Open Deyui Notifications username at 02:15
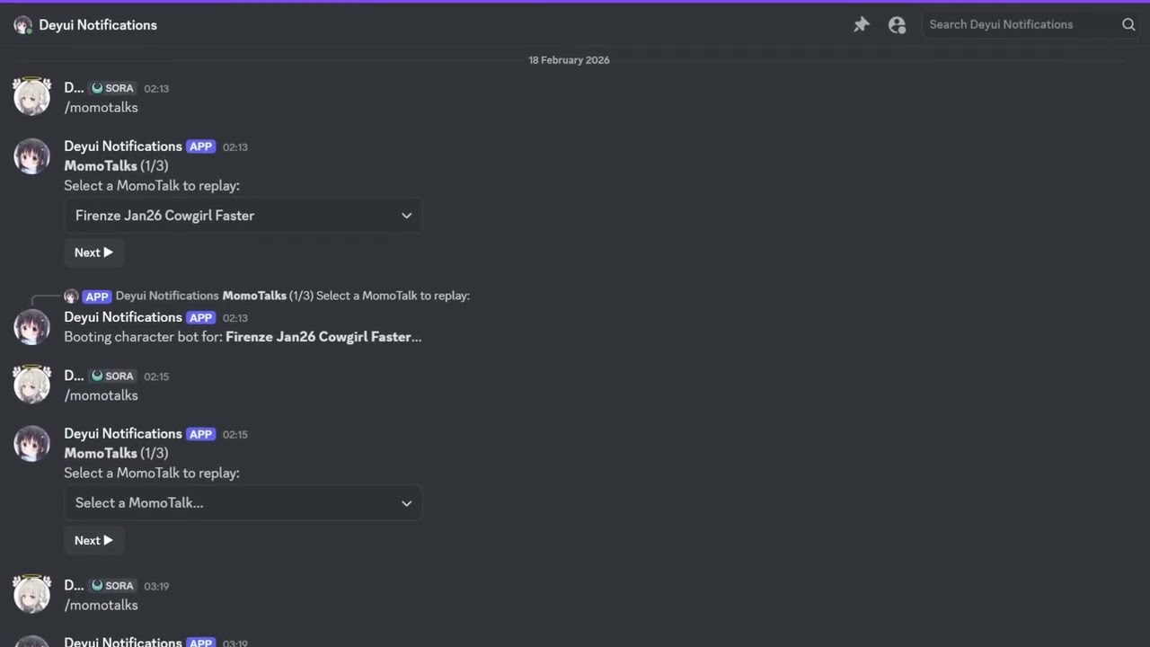 click(123, 433)
